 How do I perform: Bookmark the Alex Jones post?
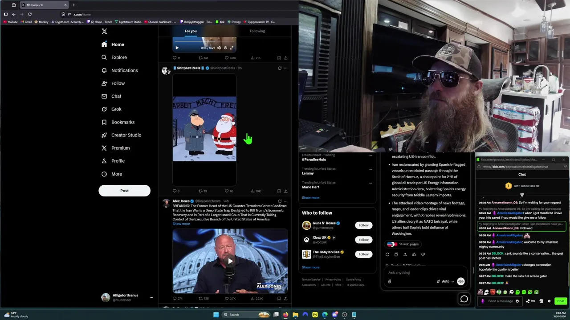coord(279,299)
